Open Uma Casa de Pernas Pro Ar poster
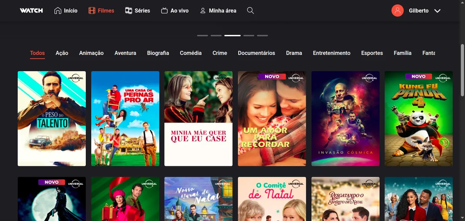This screenshot has height=221, width=465. click(125, 118)
